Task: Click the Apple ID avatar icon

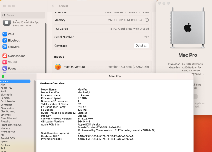Action: click(7, 23)
